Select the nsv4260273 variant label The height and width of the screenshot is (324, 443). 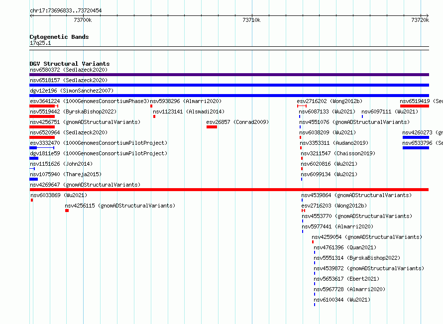pyautogui.click(x=423, y=132)
